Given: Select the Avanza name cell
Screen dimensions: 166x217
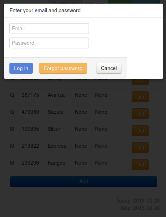Looking at the screenshot, I should (56, 95).
